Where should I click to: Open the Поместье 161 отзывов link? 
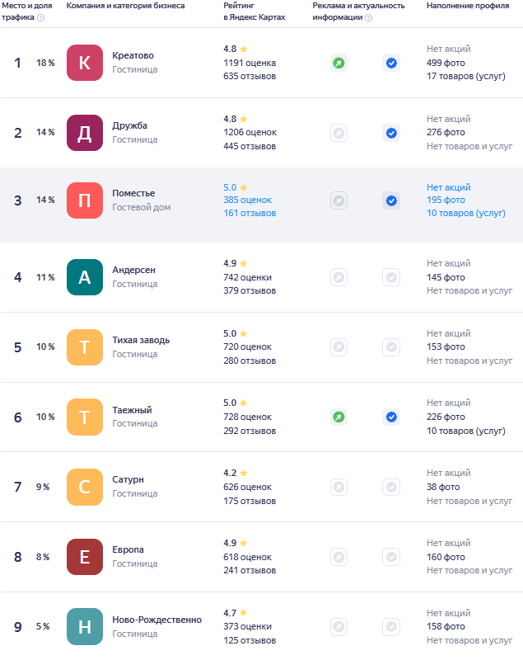(250, 213)
